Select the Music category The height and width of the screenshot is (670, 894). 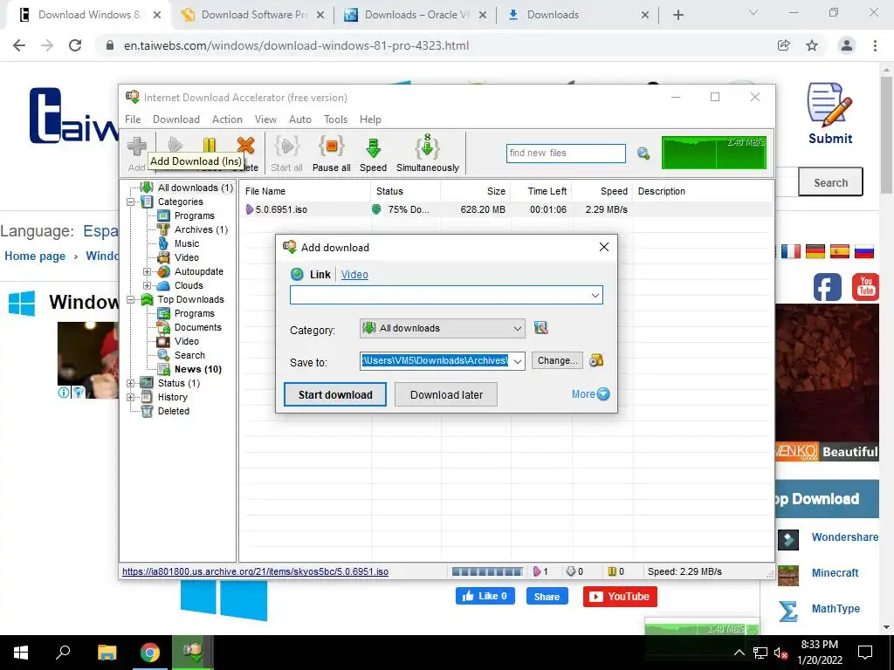[187, 243]
